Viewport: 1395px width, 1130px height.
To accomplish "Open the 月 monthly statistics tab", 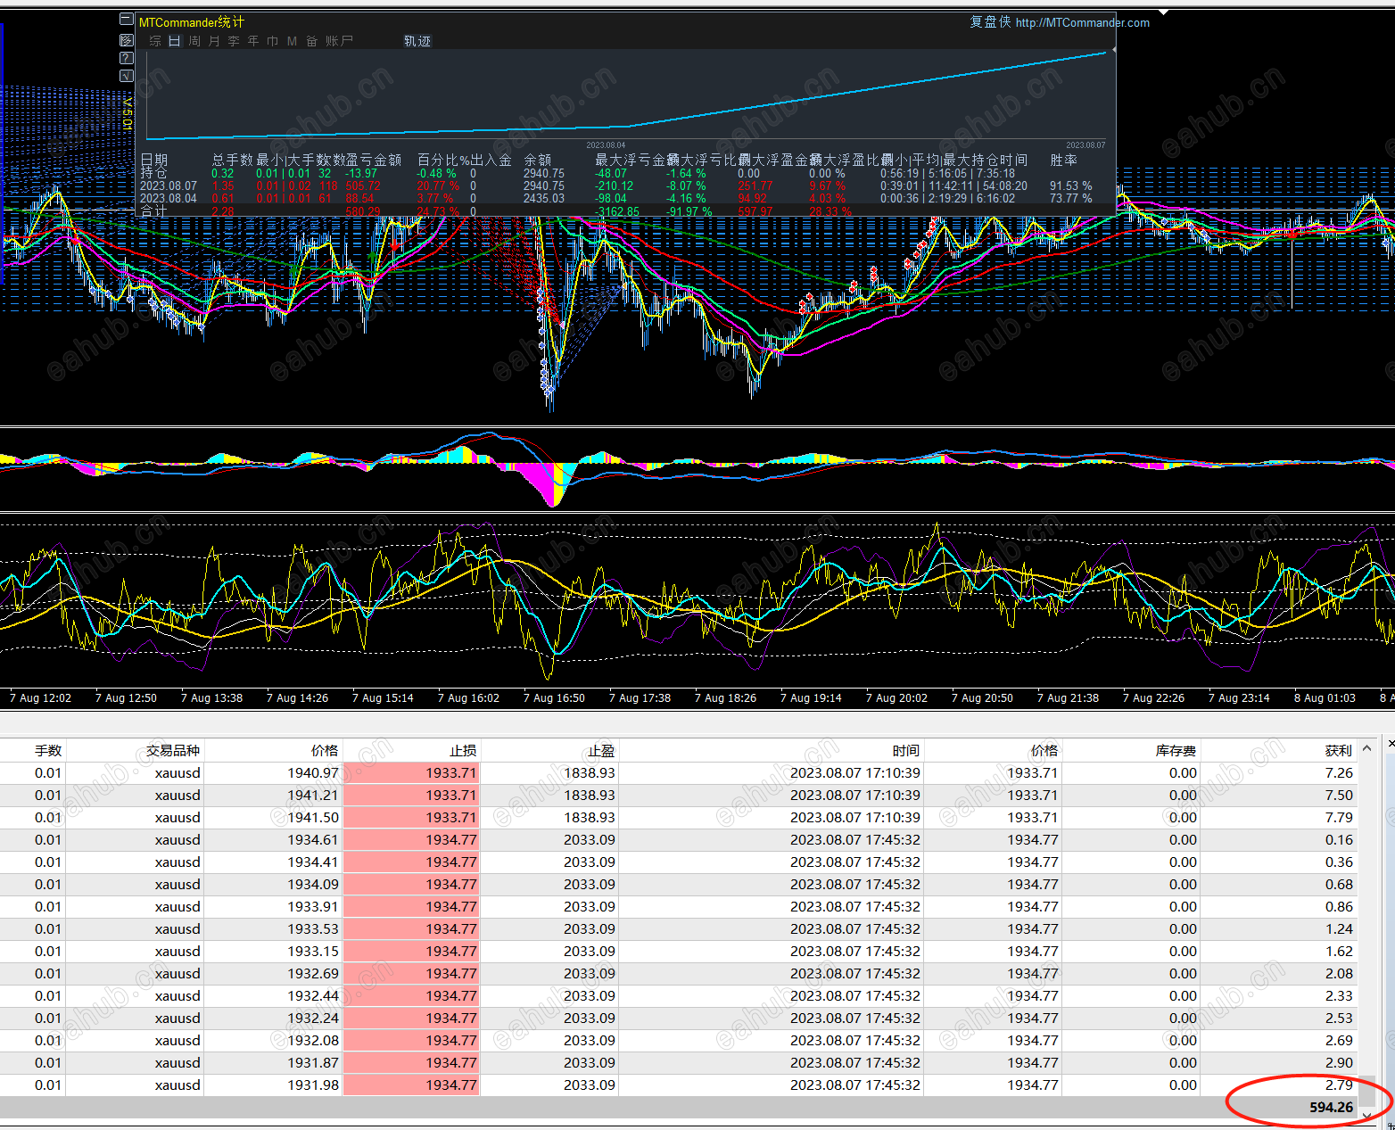I will pos(214,41).
